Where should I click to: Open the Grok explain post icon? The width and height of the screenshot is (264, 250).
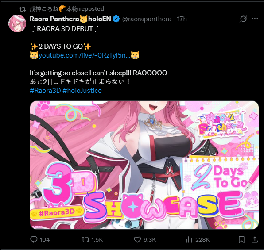pos(243,19)
